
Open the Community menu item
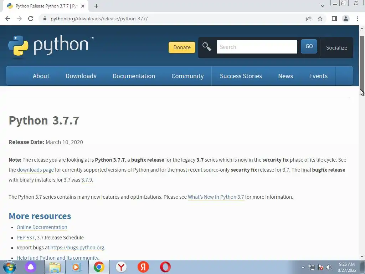(187, 76)
